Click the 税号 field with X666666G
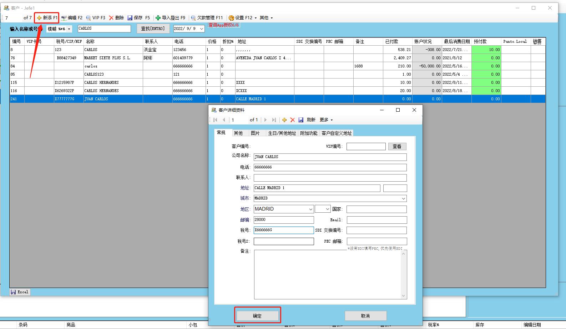 tap(284, 230)
